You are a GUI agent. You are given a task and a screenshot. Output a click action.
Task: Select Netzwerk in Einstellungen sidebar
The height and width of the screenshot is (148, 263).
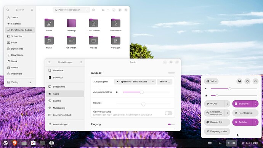click(x=65, y=71)
